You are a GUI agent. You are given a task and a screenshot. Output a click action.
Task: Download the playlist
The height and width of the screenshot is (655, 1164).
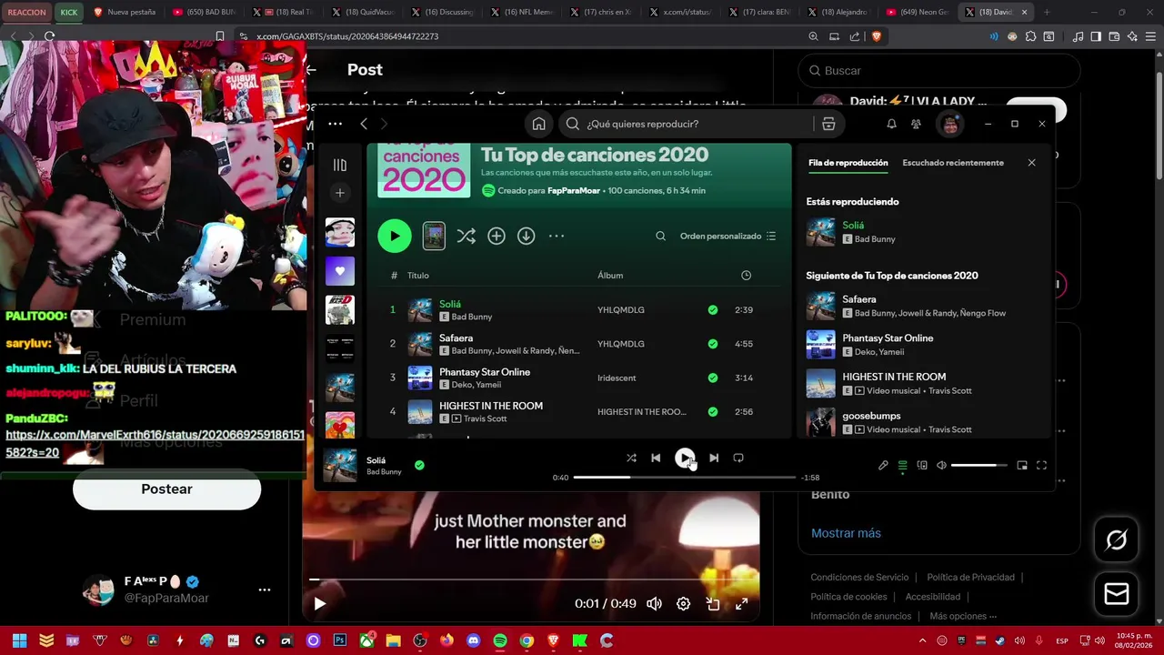coord(527,236)
